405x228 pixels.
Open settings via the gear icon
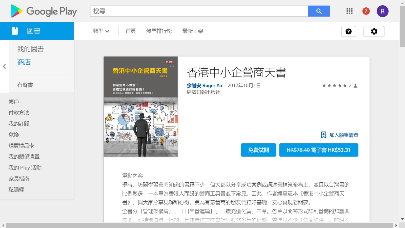coord(374,31)
